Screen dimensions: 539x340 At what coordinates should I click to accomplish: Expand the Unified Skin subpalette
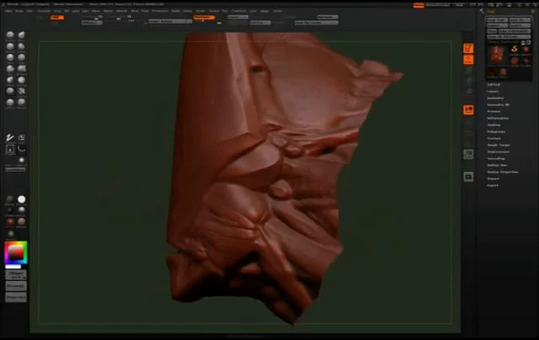click(497, 165)
